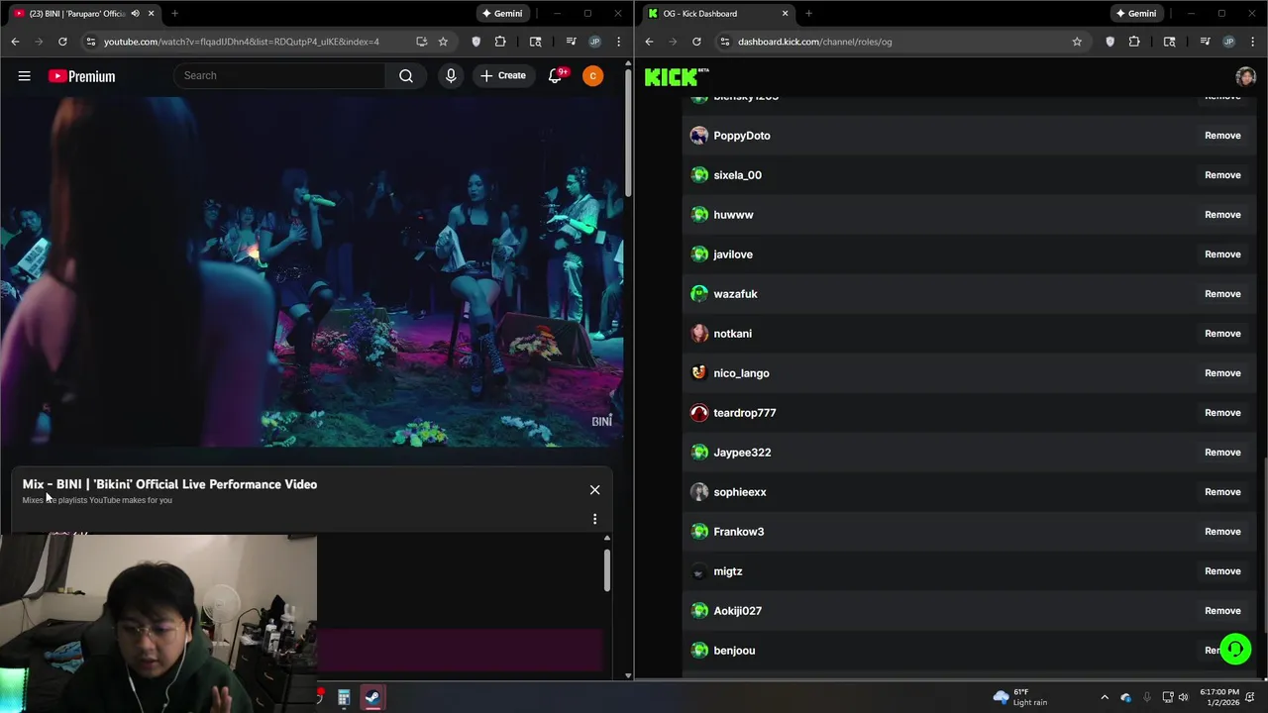
Task: Select the OG - Kick Dashboard tab
Action: (718, 14)
